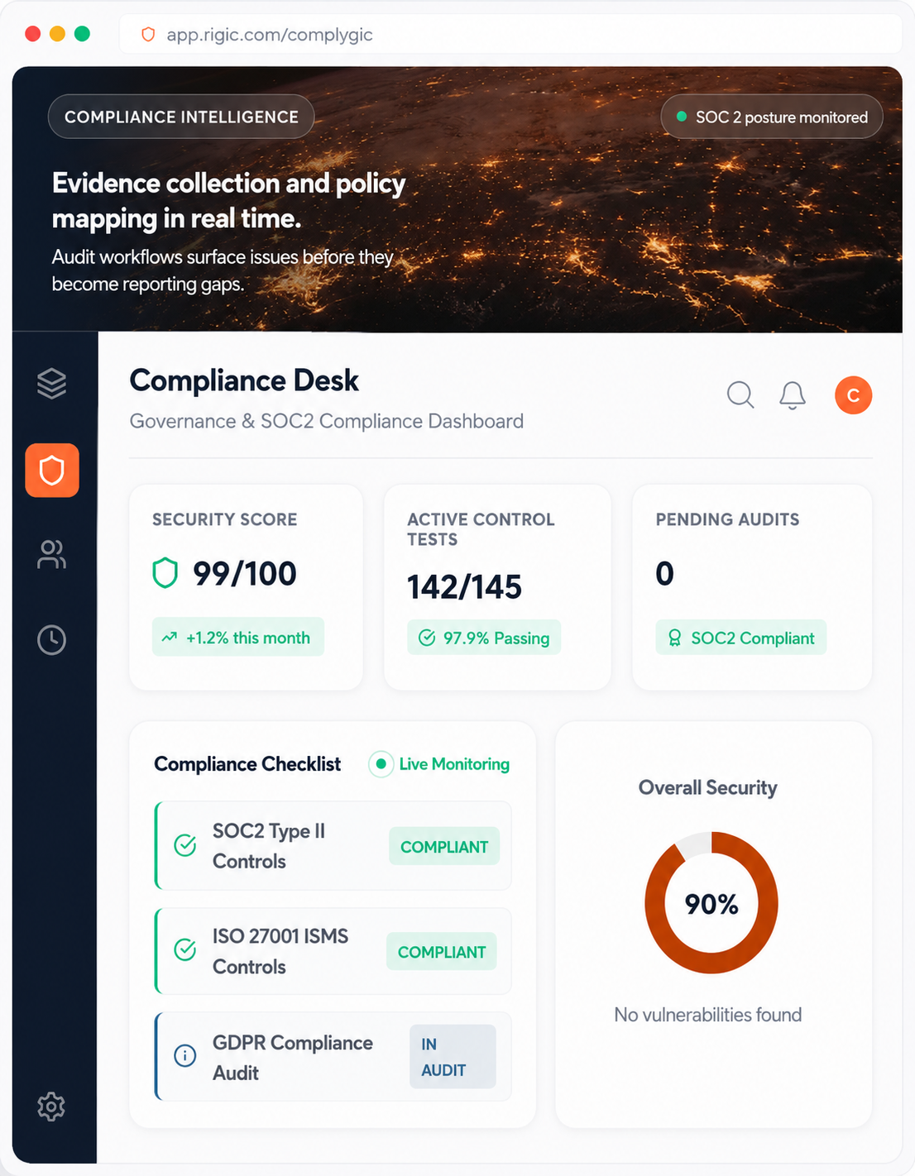Click the address bar URL app.rigic.com/complygic
915x1176 pixels.
tap(270, 35)
